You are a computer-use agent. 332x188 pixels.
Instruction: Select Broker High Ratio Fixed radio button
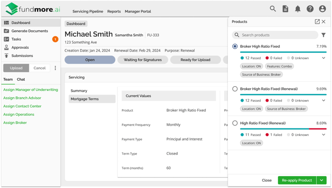point(235,47)
